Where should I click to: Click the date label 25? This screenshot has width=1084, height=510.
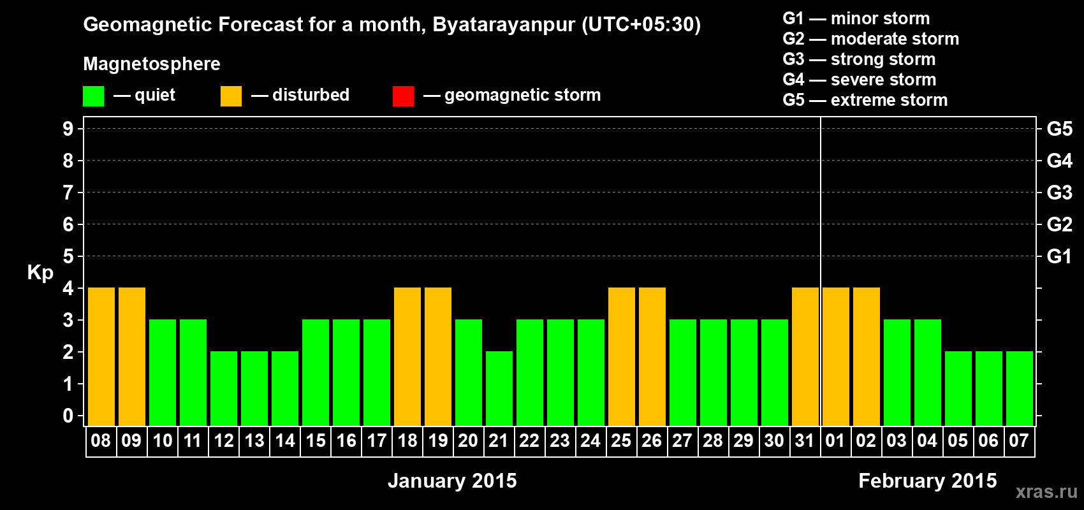pos(621,441)
